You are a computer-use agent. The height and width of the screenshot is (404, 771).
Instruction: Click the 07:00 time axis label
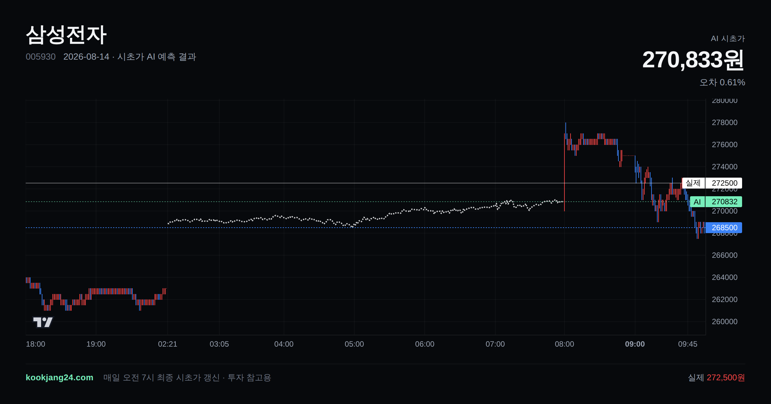pyautogui.click(x=495, y=344)
